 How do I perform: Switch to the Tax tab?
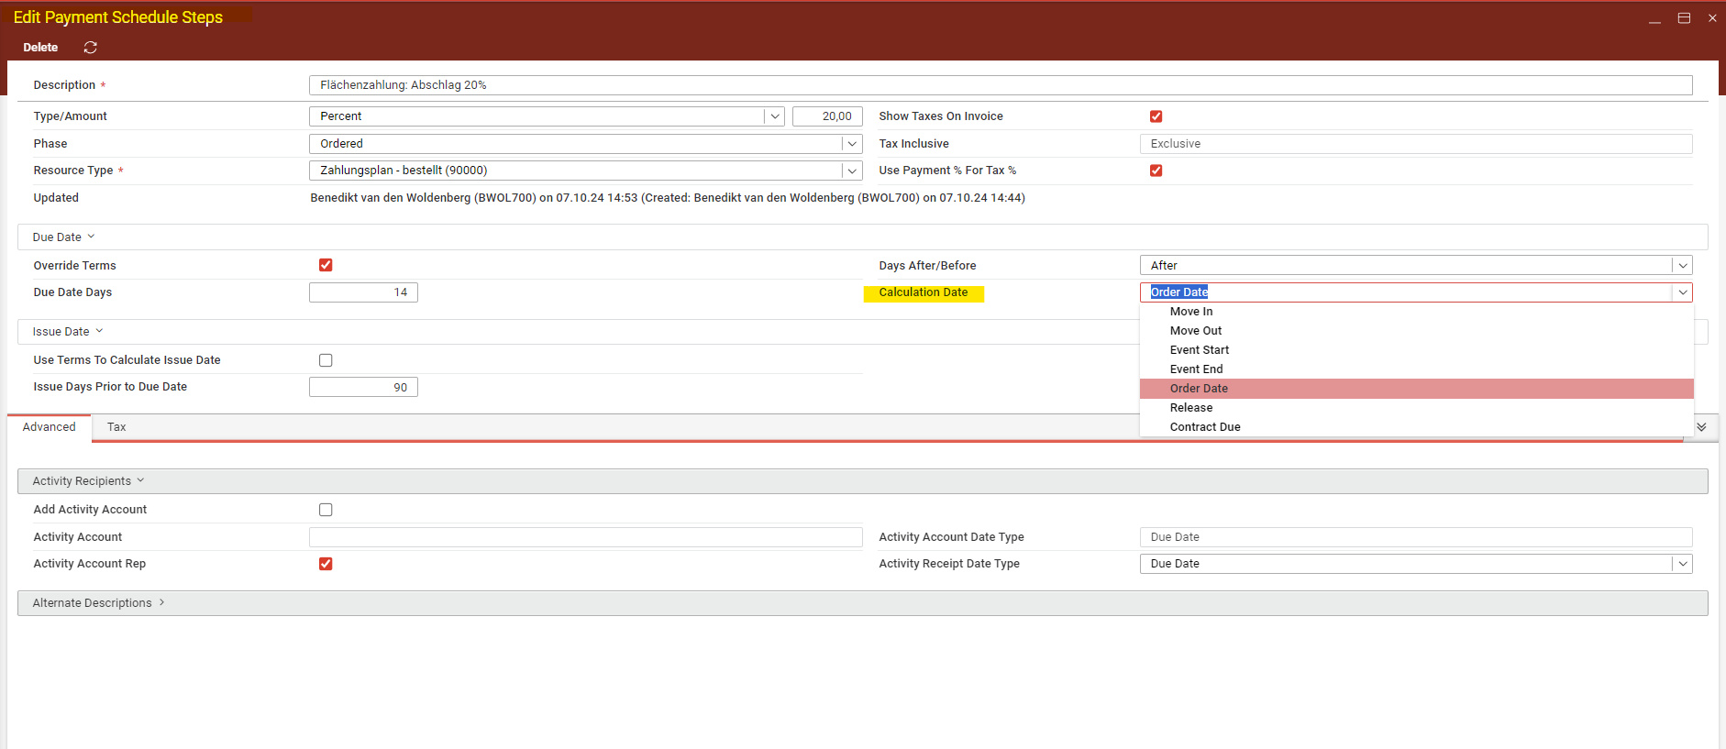[x=116, y=427]
